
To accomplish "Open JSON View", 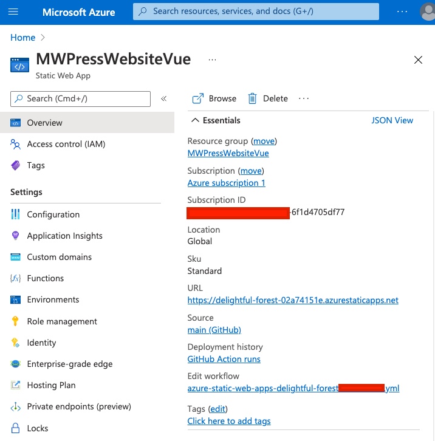I will 392,120.
